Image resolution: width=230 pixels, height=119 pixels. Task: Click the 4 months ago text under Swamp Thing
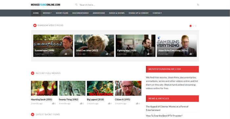(65, 104)
